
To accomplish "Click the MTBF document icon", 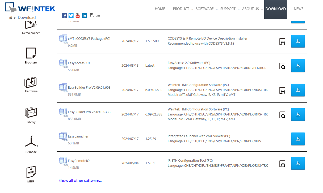I will tap(31, 172).
